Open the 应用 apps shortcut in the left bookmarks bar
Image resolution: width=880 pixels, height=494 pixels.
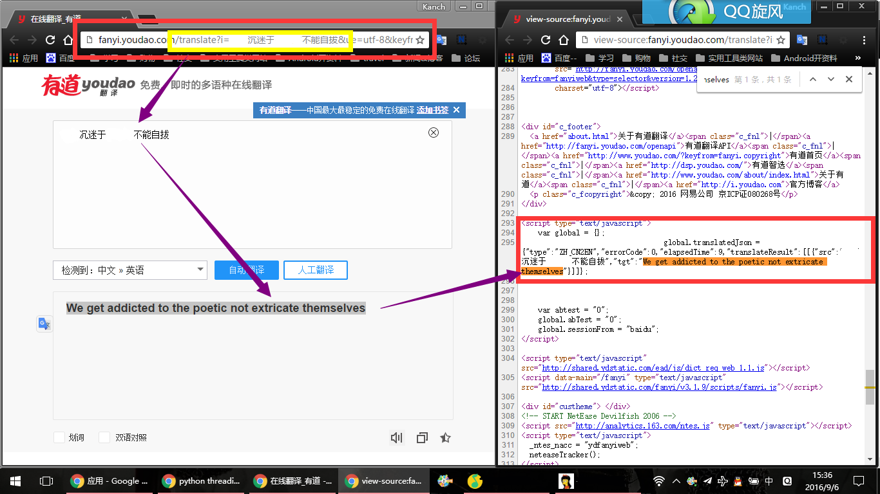pyautogui.click(x=24, y=58)
